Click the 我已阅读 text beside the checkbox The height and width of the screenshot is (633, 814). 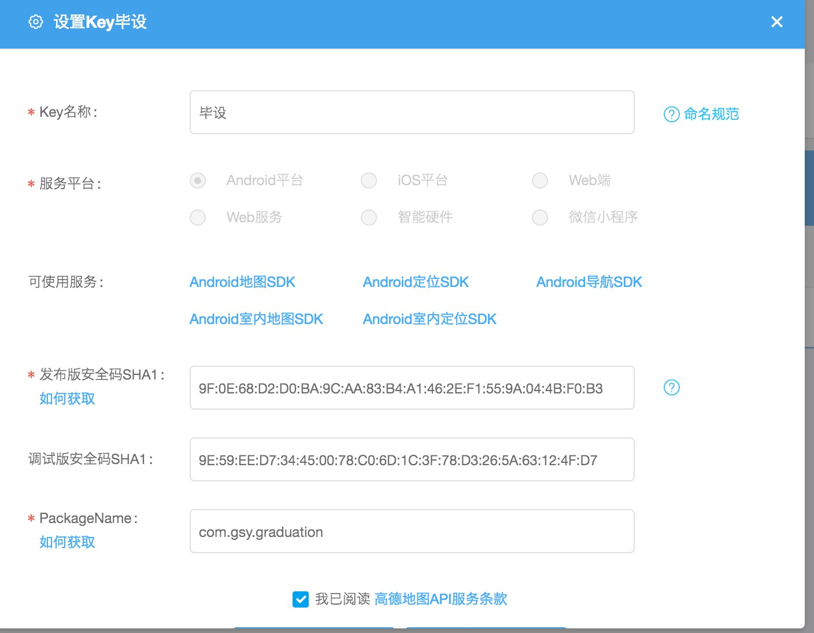[342, 599]
